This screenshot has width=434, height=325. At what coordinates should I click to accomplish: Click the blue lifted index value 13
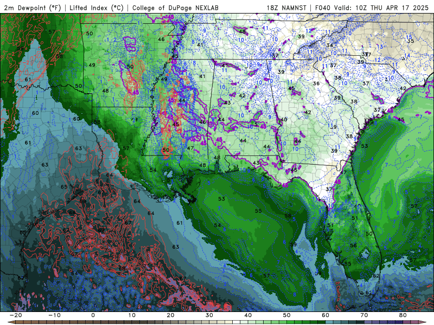[x=380, y=47]
